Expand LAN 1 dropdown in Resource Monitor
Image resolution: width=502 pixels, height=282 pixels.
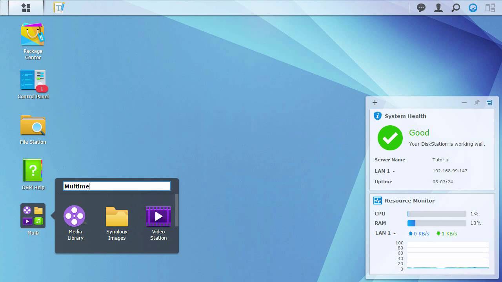(x=386, y=233)
